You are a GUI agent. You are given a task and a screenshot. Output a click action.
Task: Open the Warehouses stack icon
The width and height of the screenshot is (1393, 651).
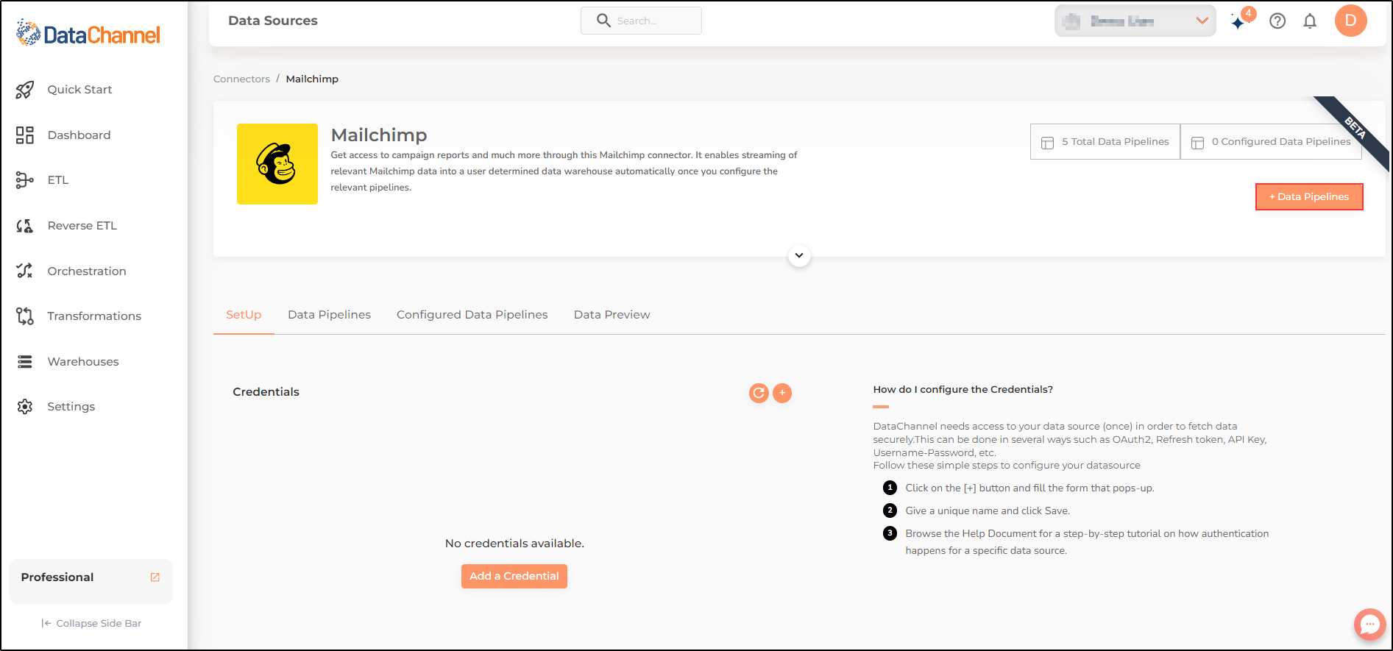(x=25, y=362)
